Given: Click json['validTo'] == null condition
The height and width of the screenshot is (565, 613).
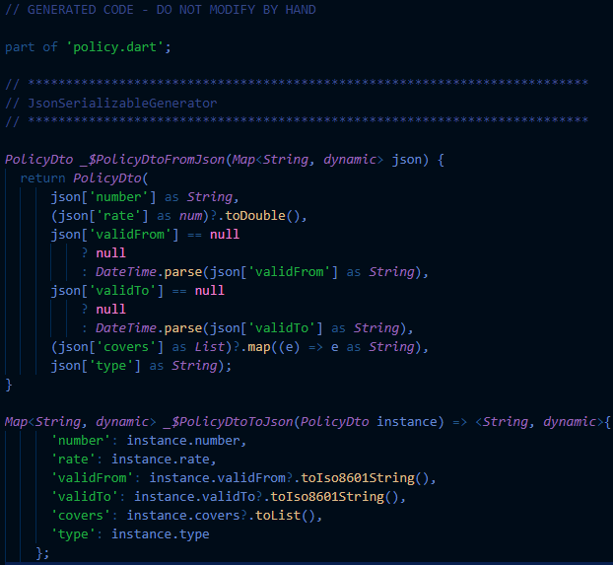Looking at the screenshot, I should coord(138,291).
